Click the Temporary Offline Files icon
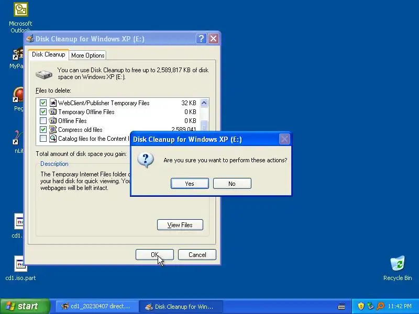 click(x=53, y=111)
